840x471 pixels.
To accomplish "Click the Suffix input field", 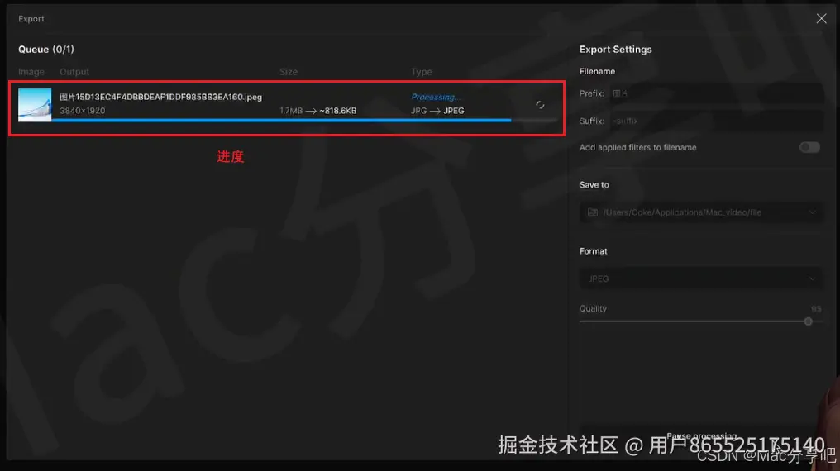I will pyautogui.click(x=716, y=121).
